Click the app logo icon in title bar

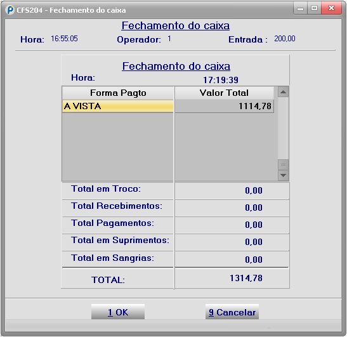pyautogui.click(x=10, y=10)
